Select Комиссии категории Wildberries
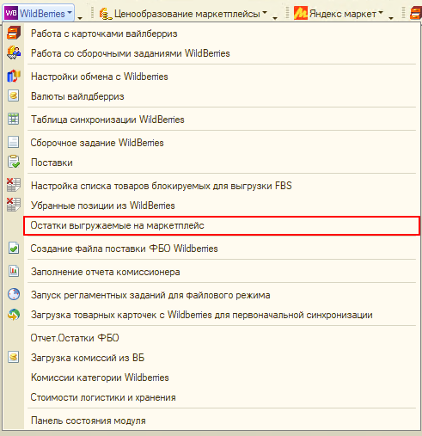Image resolution: width=422 pixels, height=436 pixels. tap(100, 378)
